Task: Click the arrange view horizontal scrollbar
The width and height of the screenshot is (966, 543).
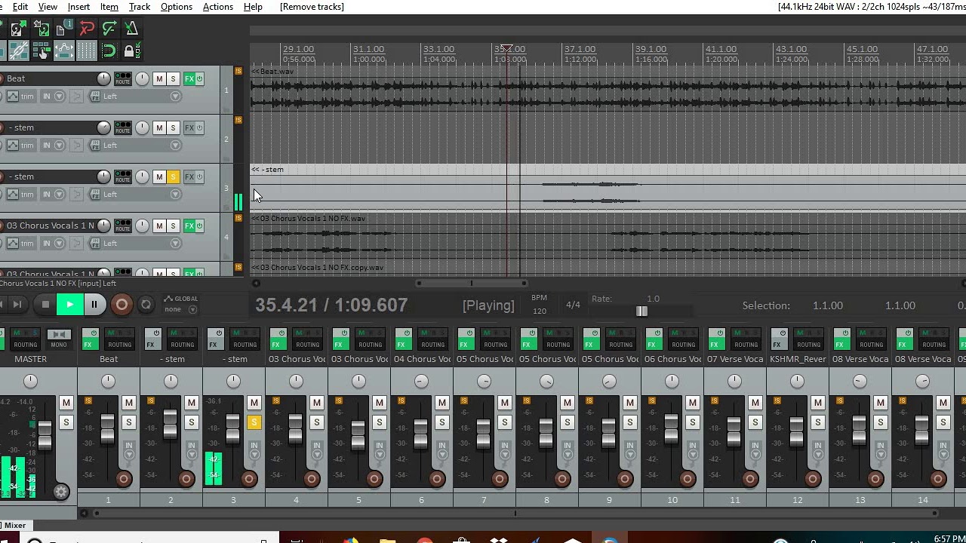Action: point(472,283)
